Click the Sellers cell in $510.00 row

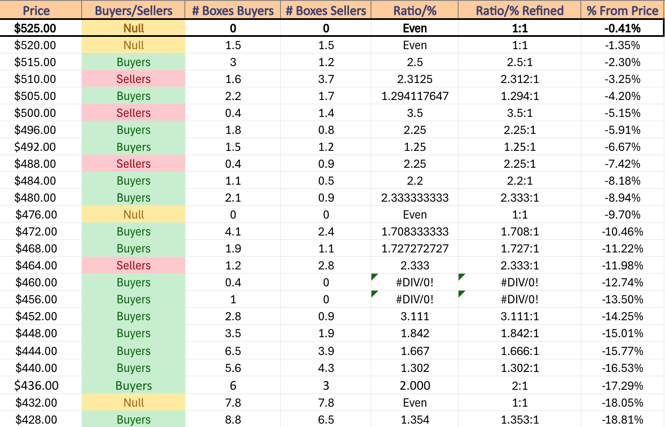pos(133,79)
